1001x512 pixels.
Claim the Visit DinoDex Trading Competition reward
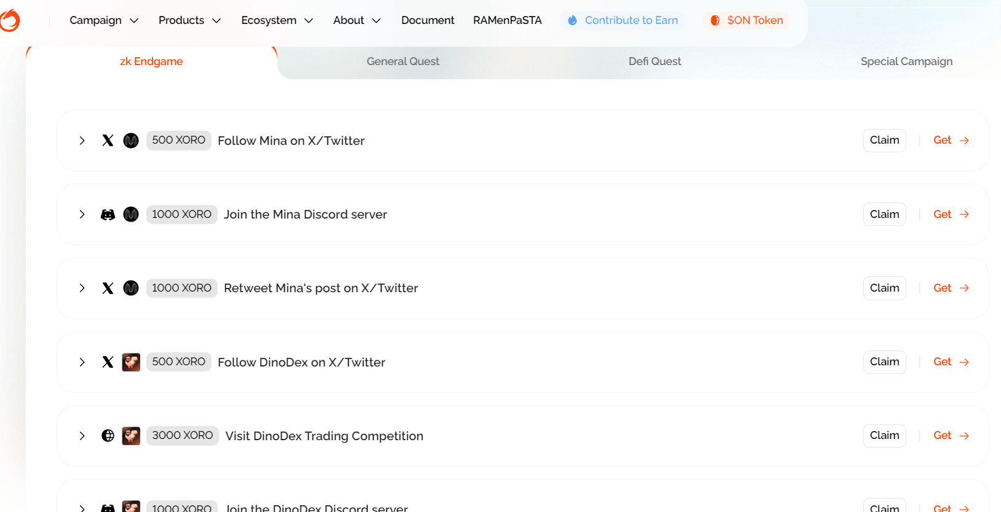click(x=884, y=436)
